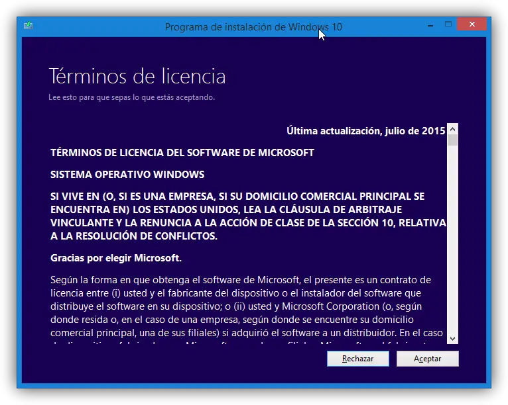
Task: Click 'Última actualización, julio de 2015' text
Action: [366, 131]
